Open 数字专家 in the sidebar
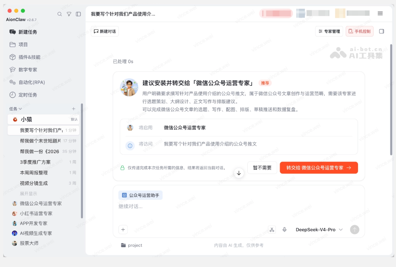Viewport: 396px width, 267px height. [x=23, y=70]
